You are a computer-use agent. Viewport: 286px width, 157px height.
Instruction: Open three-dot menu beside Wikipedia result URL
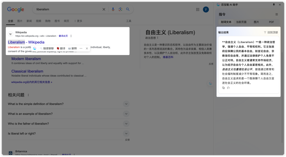(x=71, y=36)
